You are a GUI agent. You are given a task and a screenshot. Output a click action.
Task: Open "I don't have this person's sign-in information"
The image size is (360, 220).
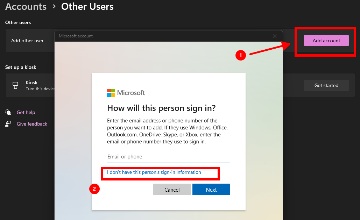154,172
